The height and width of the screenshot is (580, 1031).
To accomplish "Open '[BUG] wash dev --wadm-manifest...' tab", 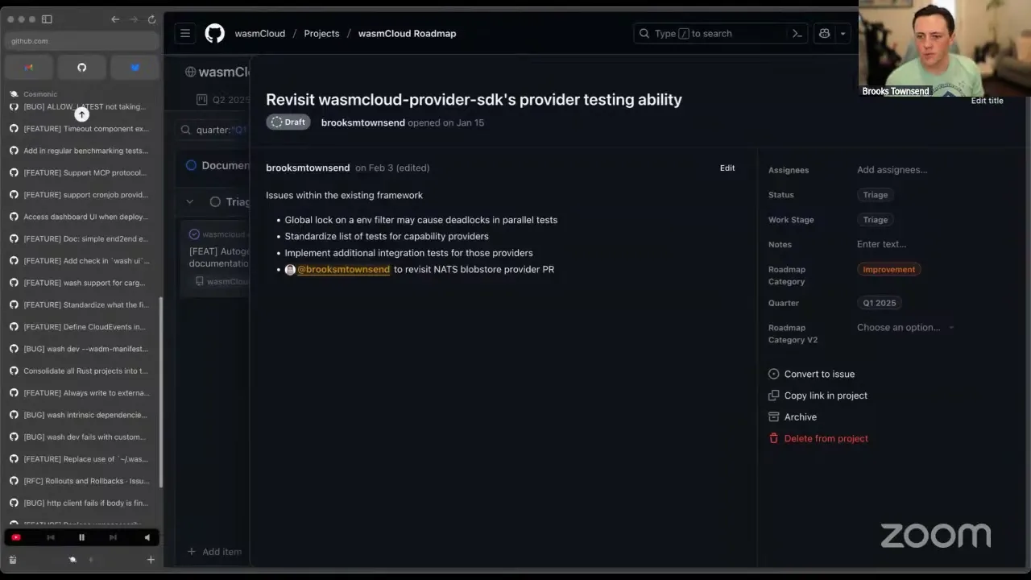I will click(81, 349).
